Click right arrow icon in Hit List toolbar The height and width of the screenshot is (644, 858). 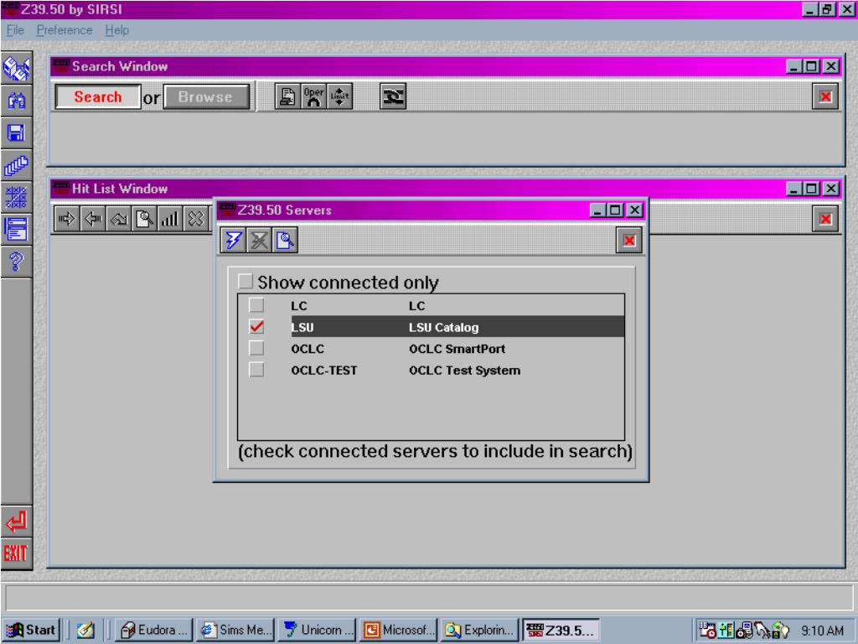65,221
